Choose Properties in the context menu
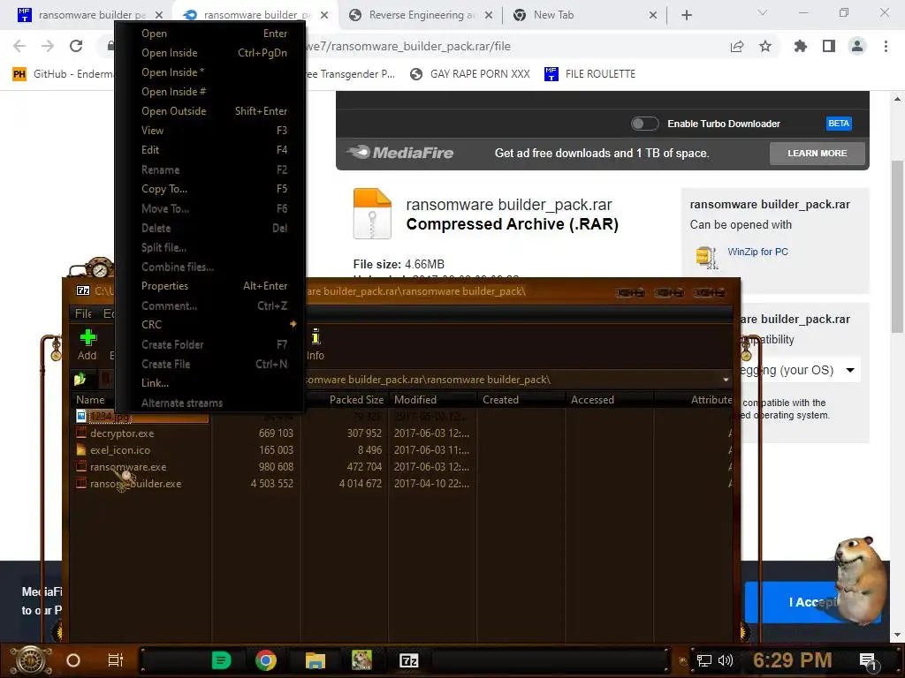905x678 pixels. [x=210, y=286]
